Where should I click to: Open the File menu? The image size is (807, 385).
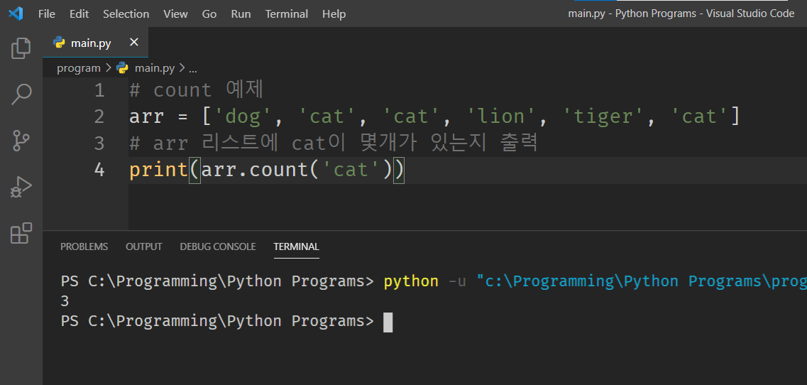pos(47,14)
